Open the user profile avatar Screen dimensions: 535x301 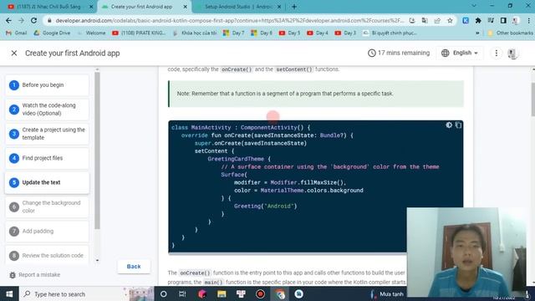(x=512, y=53)
